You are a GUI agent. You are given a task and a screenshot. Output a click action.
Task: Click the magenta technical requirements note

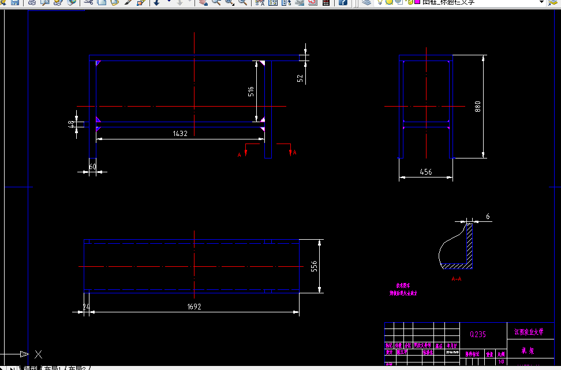pyautogui.click(x=403, y=290)
